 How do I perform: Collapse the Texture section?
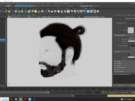pos(115,52)
